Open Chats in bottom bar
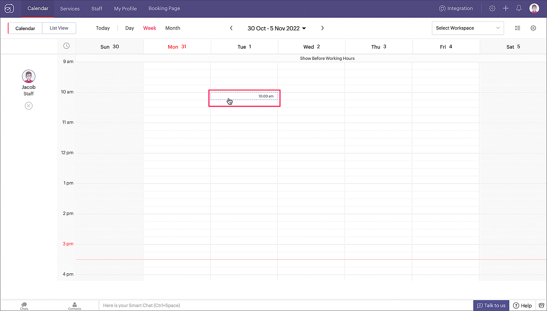The height and width of the screenshot is (311, 547). coord(24,306)
